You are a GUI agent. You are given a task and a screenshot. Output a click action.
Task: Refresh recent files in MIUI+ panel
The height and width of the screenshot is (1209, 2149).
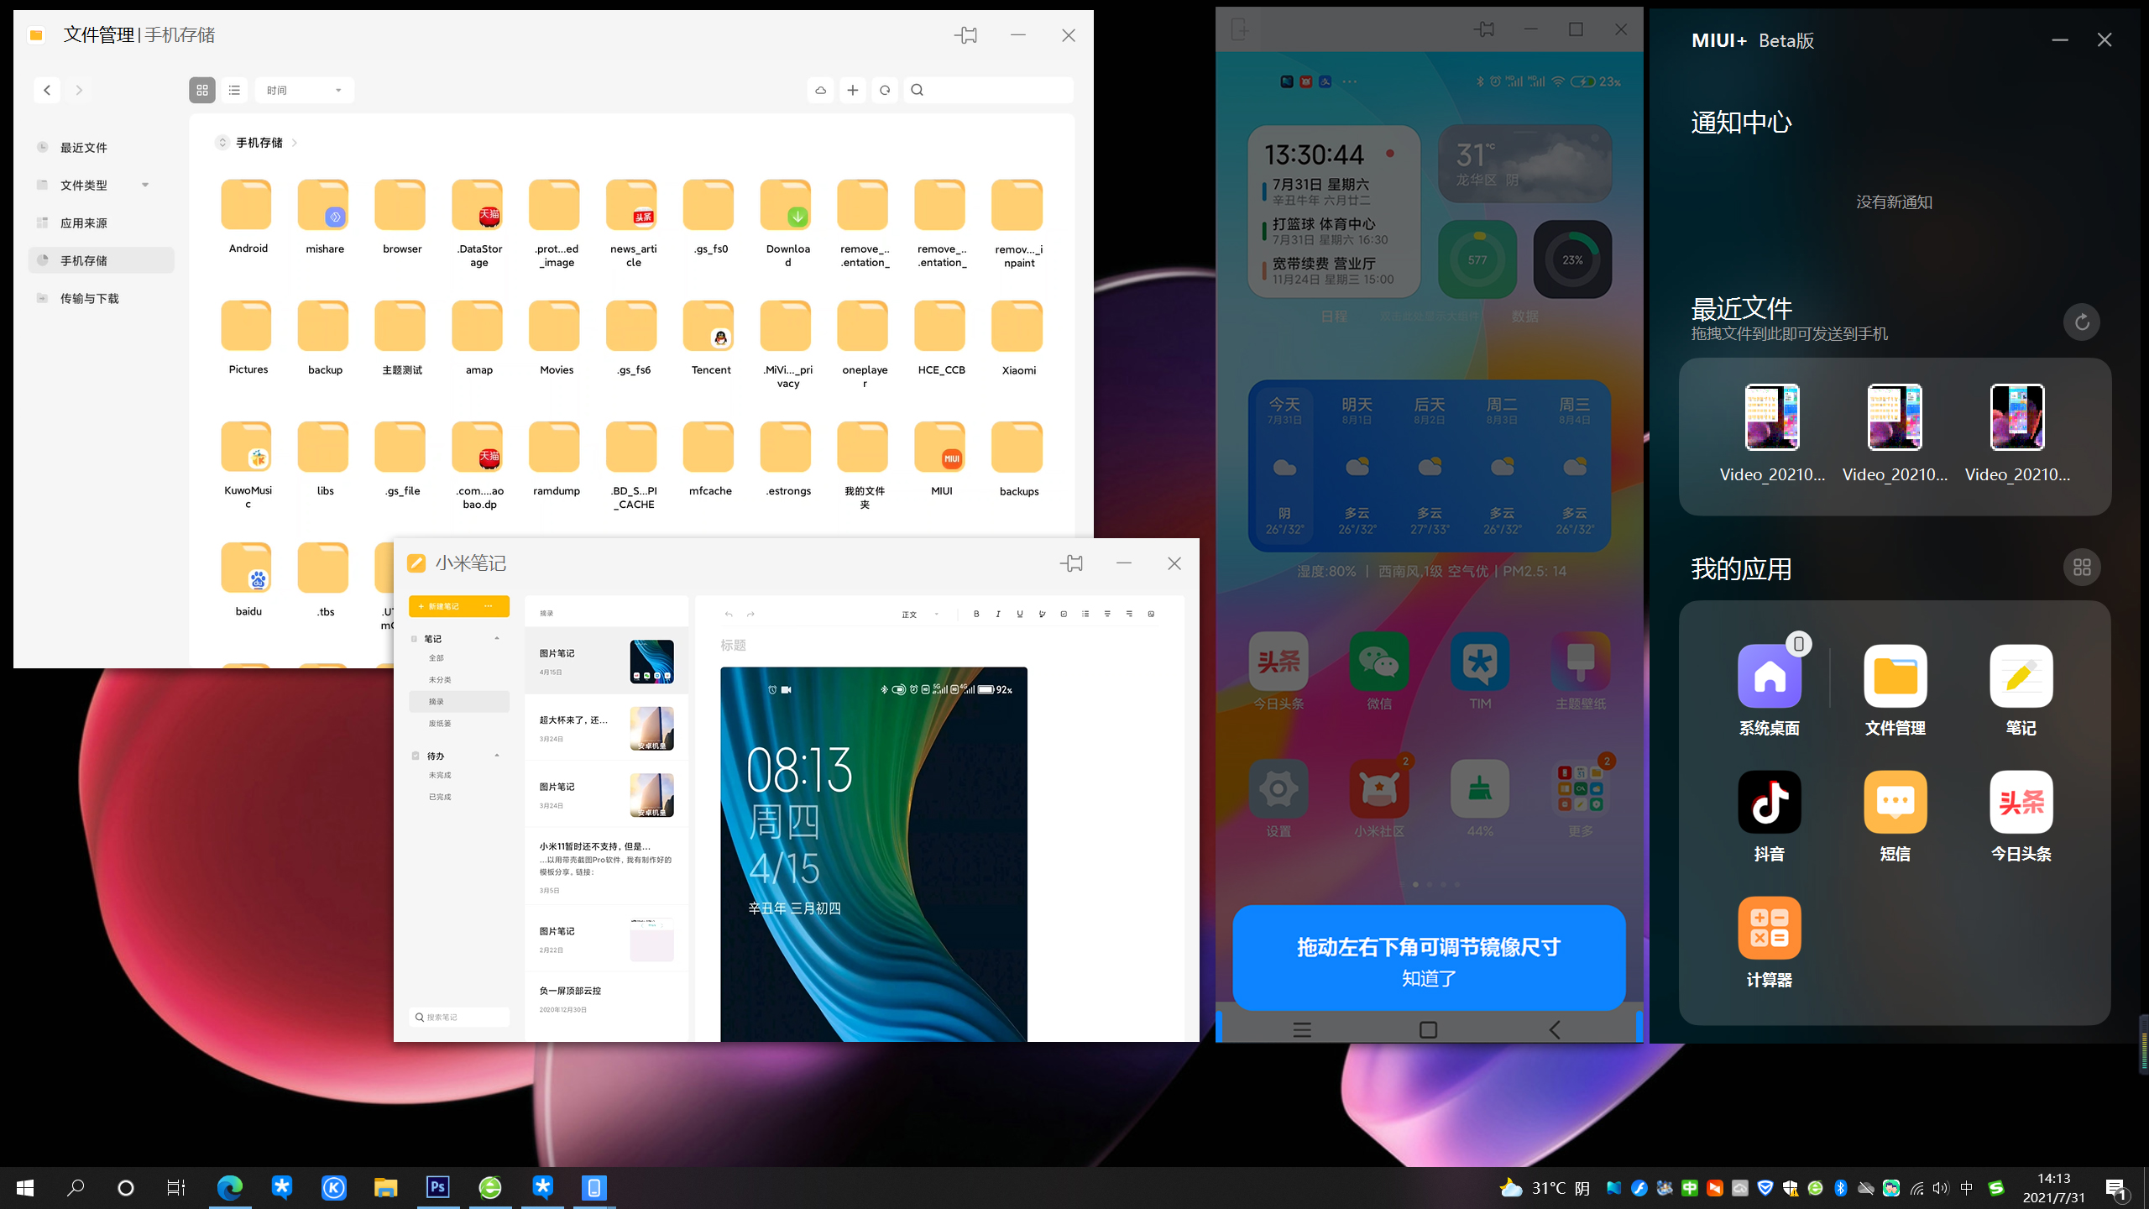click(x=2082, y=322)
